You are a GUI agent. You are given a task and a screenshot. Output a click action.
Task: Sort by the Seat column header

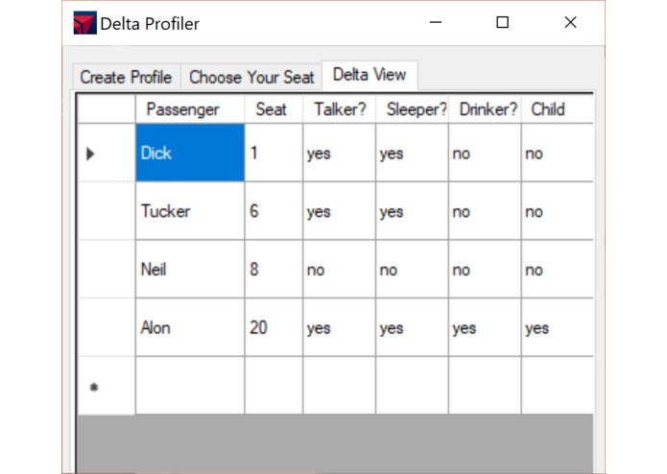coord(274,109)
